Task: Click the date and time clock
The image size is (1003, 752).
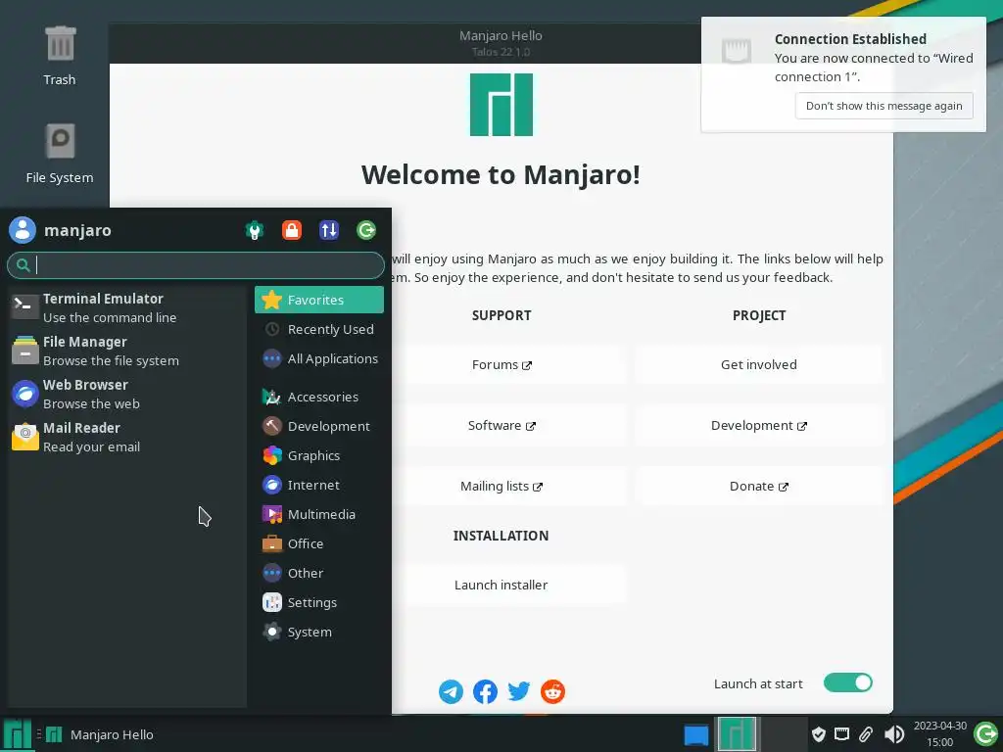Action: click(939, 734)
